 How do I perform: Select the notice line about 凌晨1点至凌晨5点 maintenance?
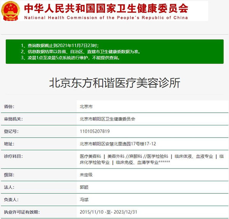tap(70, 58)
